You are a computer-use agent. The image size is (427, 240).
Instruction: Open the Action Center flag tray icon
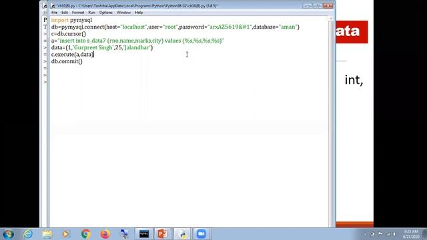click(380, 234)
